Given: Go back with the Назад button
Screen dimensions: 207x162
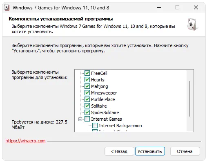Looking at the screenshot, I should click(119, 151).
